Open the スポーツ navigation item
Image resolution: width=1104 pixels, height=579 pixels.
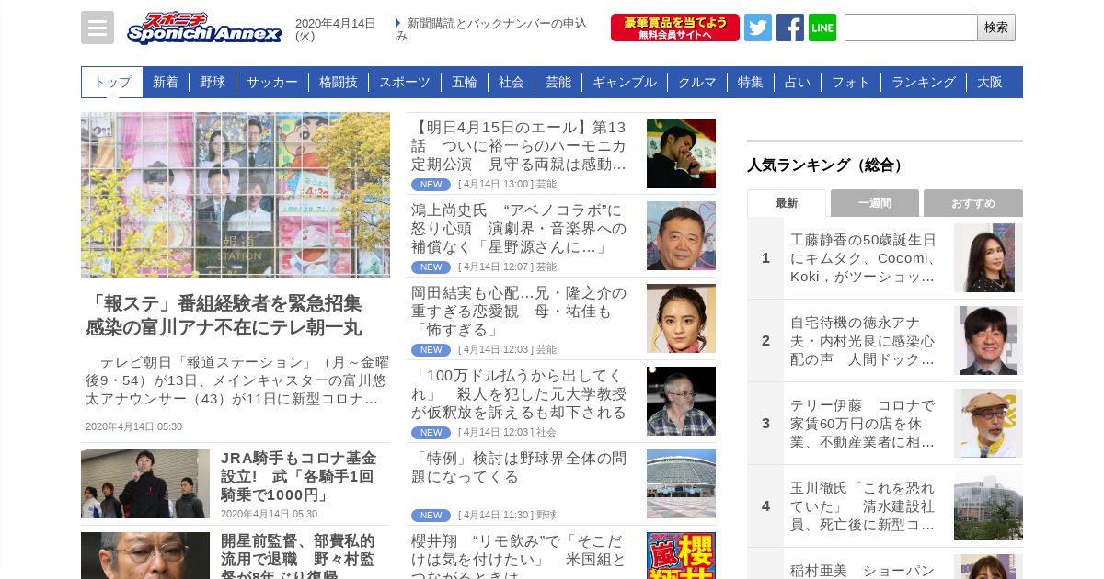pyautogui.click(x=405, y=82)
